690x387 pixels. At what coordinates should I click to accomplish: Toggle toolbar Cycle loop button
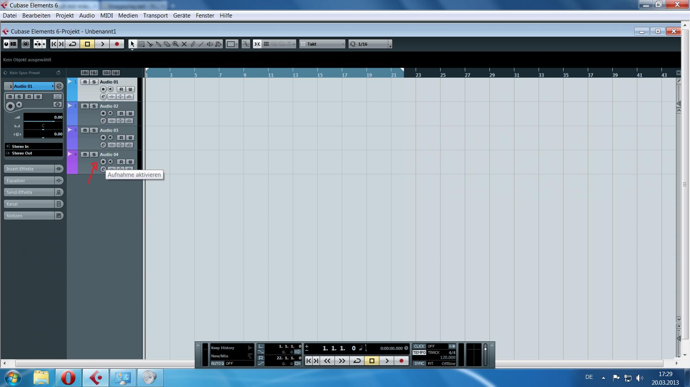tap(73, 44)
